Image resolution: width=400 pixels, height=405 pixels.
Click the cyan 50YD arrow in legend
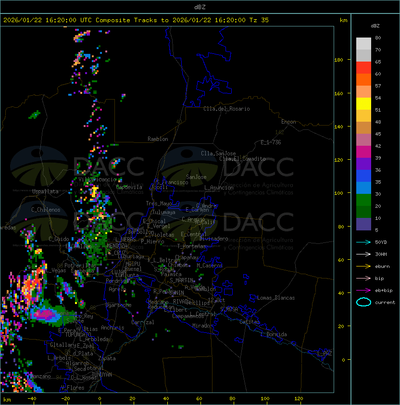coord(363,242)
